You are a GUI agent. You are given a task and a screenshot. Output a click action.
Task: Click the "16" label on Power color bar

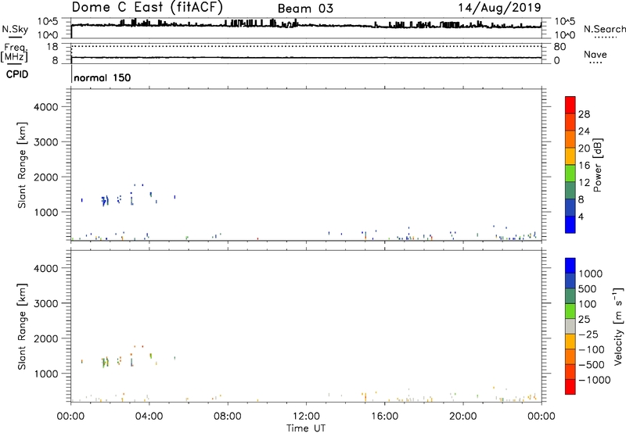pos(584,166)
